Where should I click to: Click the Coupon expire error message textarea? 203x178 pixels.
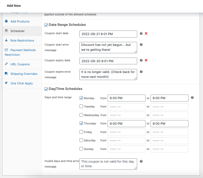tap(108, 75)
